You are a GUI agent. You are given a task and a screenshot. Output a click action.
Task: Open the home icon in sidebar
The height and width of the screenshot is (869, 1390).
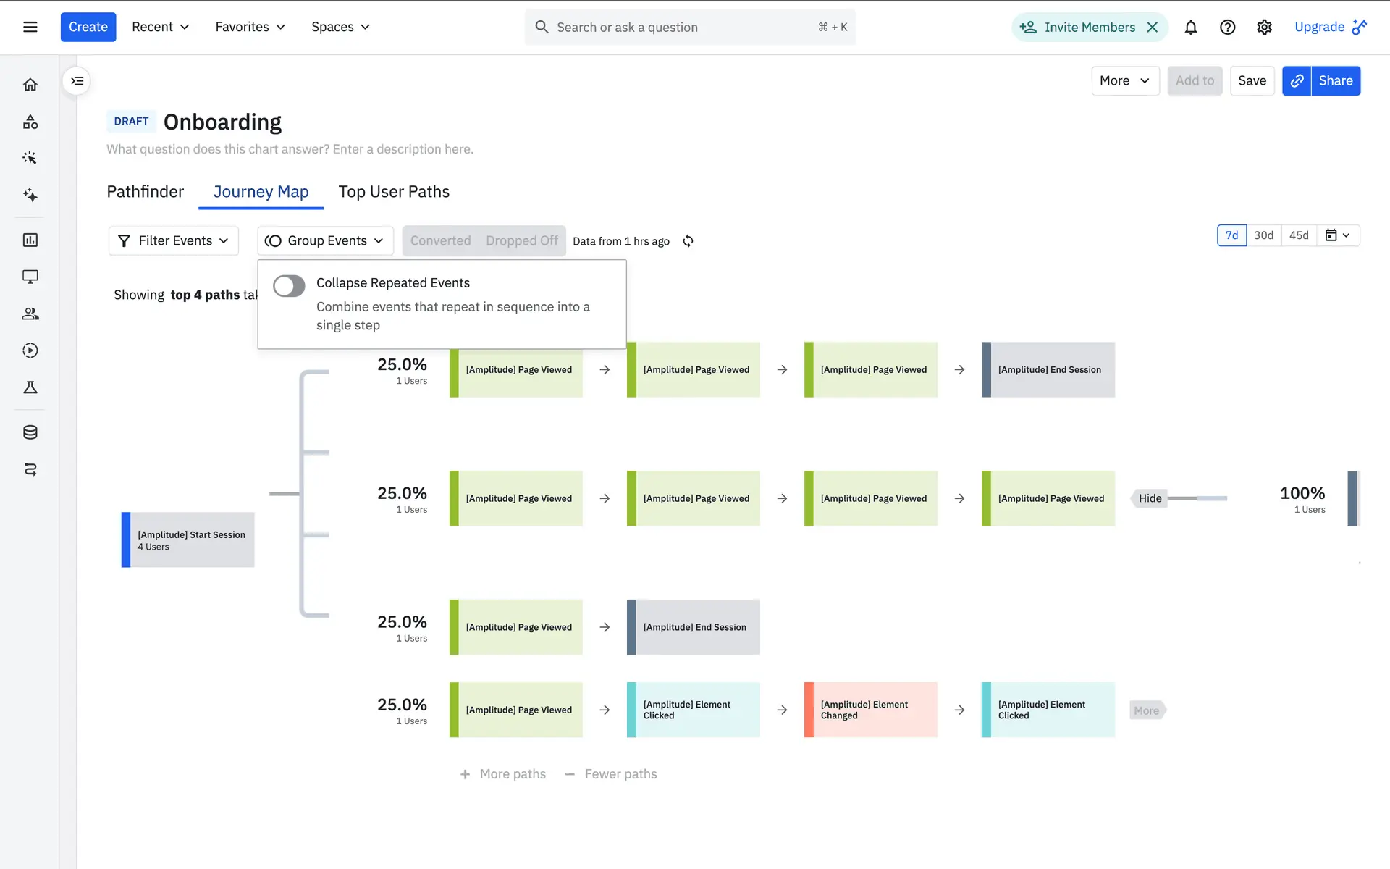[x=30, y=85]
